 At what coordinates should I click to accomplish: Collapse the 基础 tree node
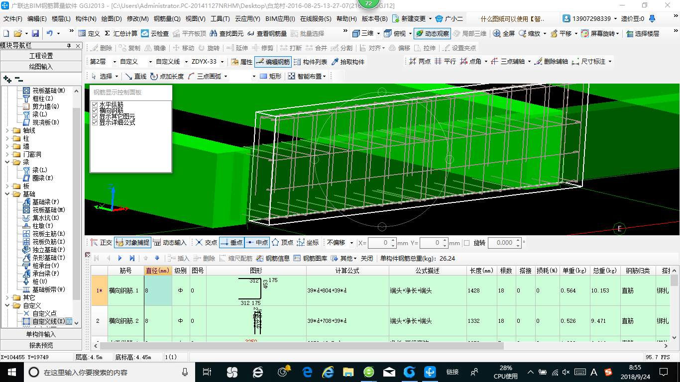pos(7,194)
